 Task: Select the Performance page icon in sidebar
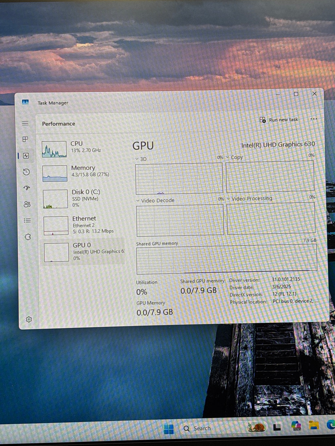[x=26, y=156]
